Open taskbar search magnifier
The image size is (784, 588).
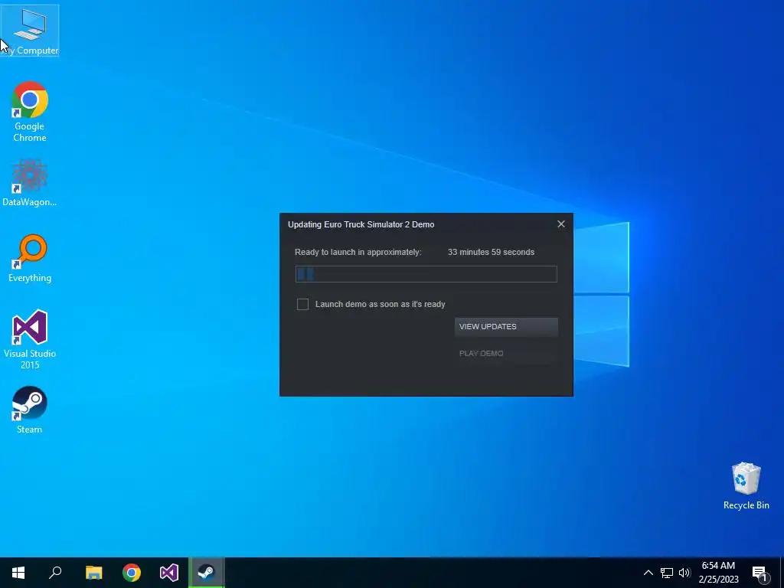[55, 573]
